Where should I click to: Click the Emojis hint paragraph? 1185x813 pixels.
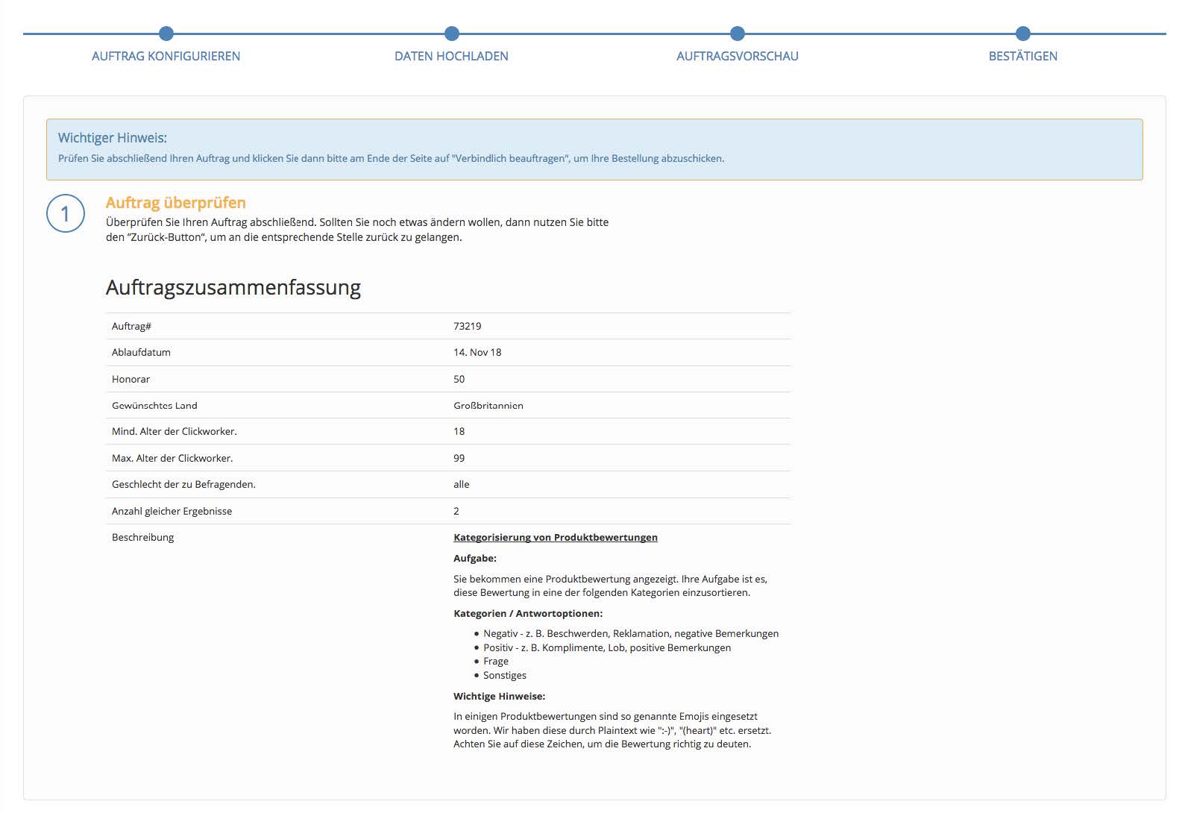click(x=612, y=730)
